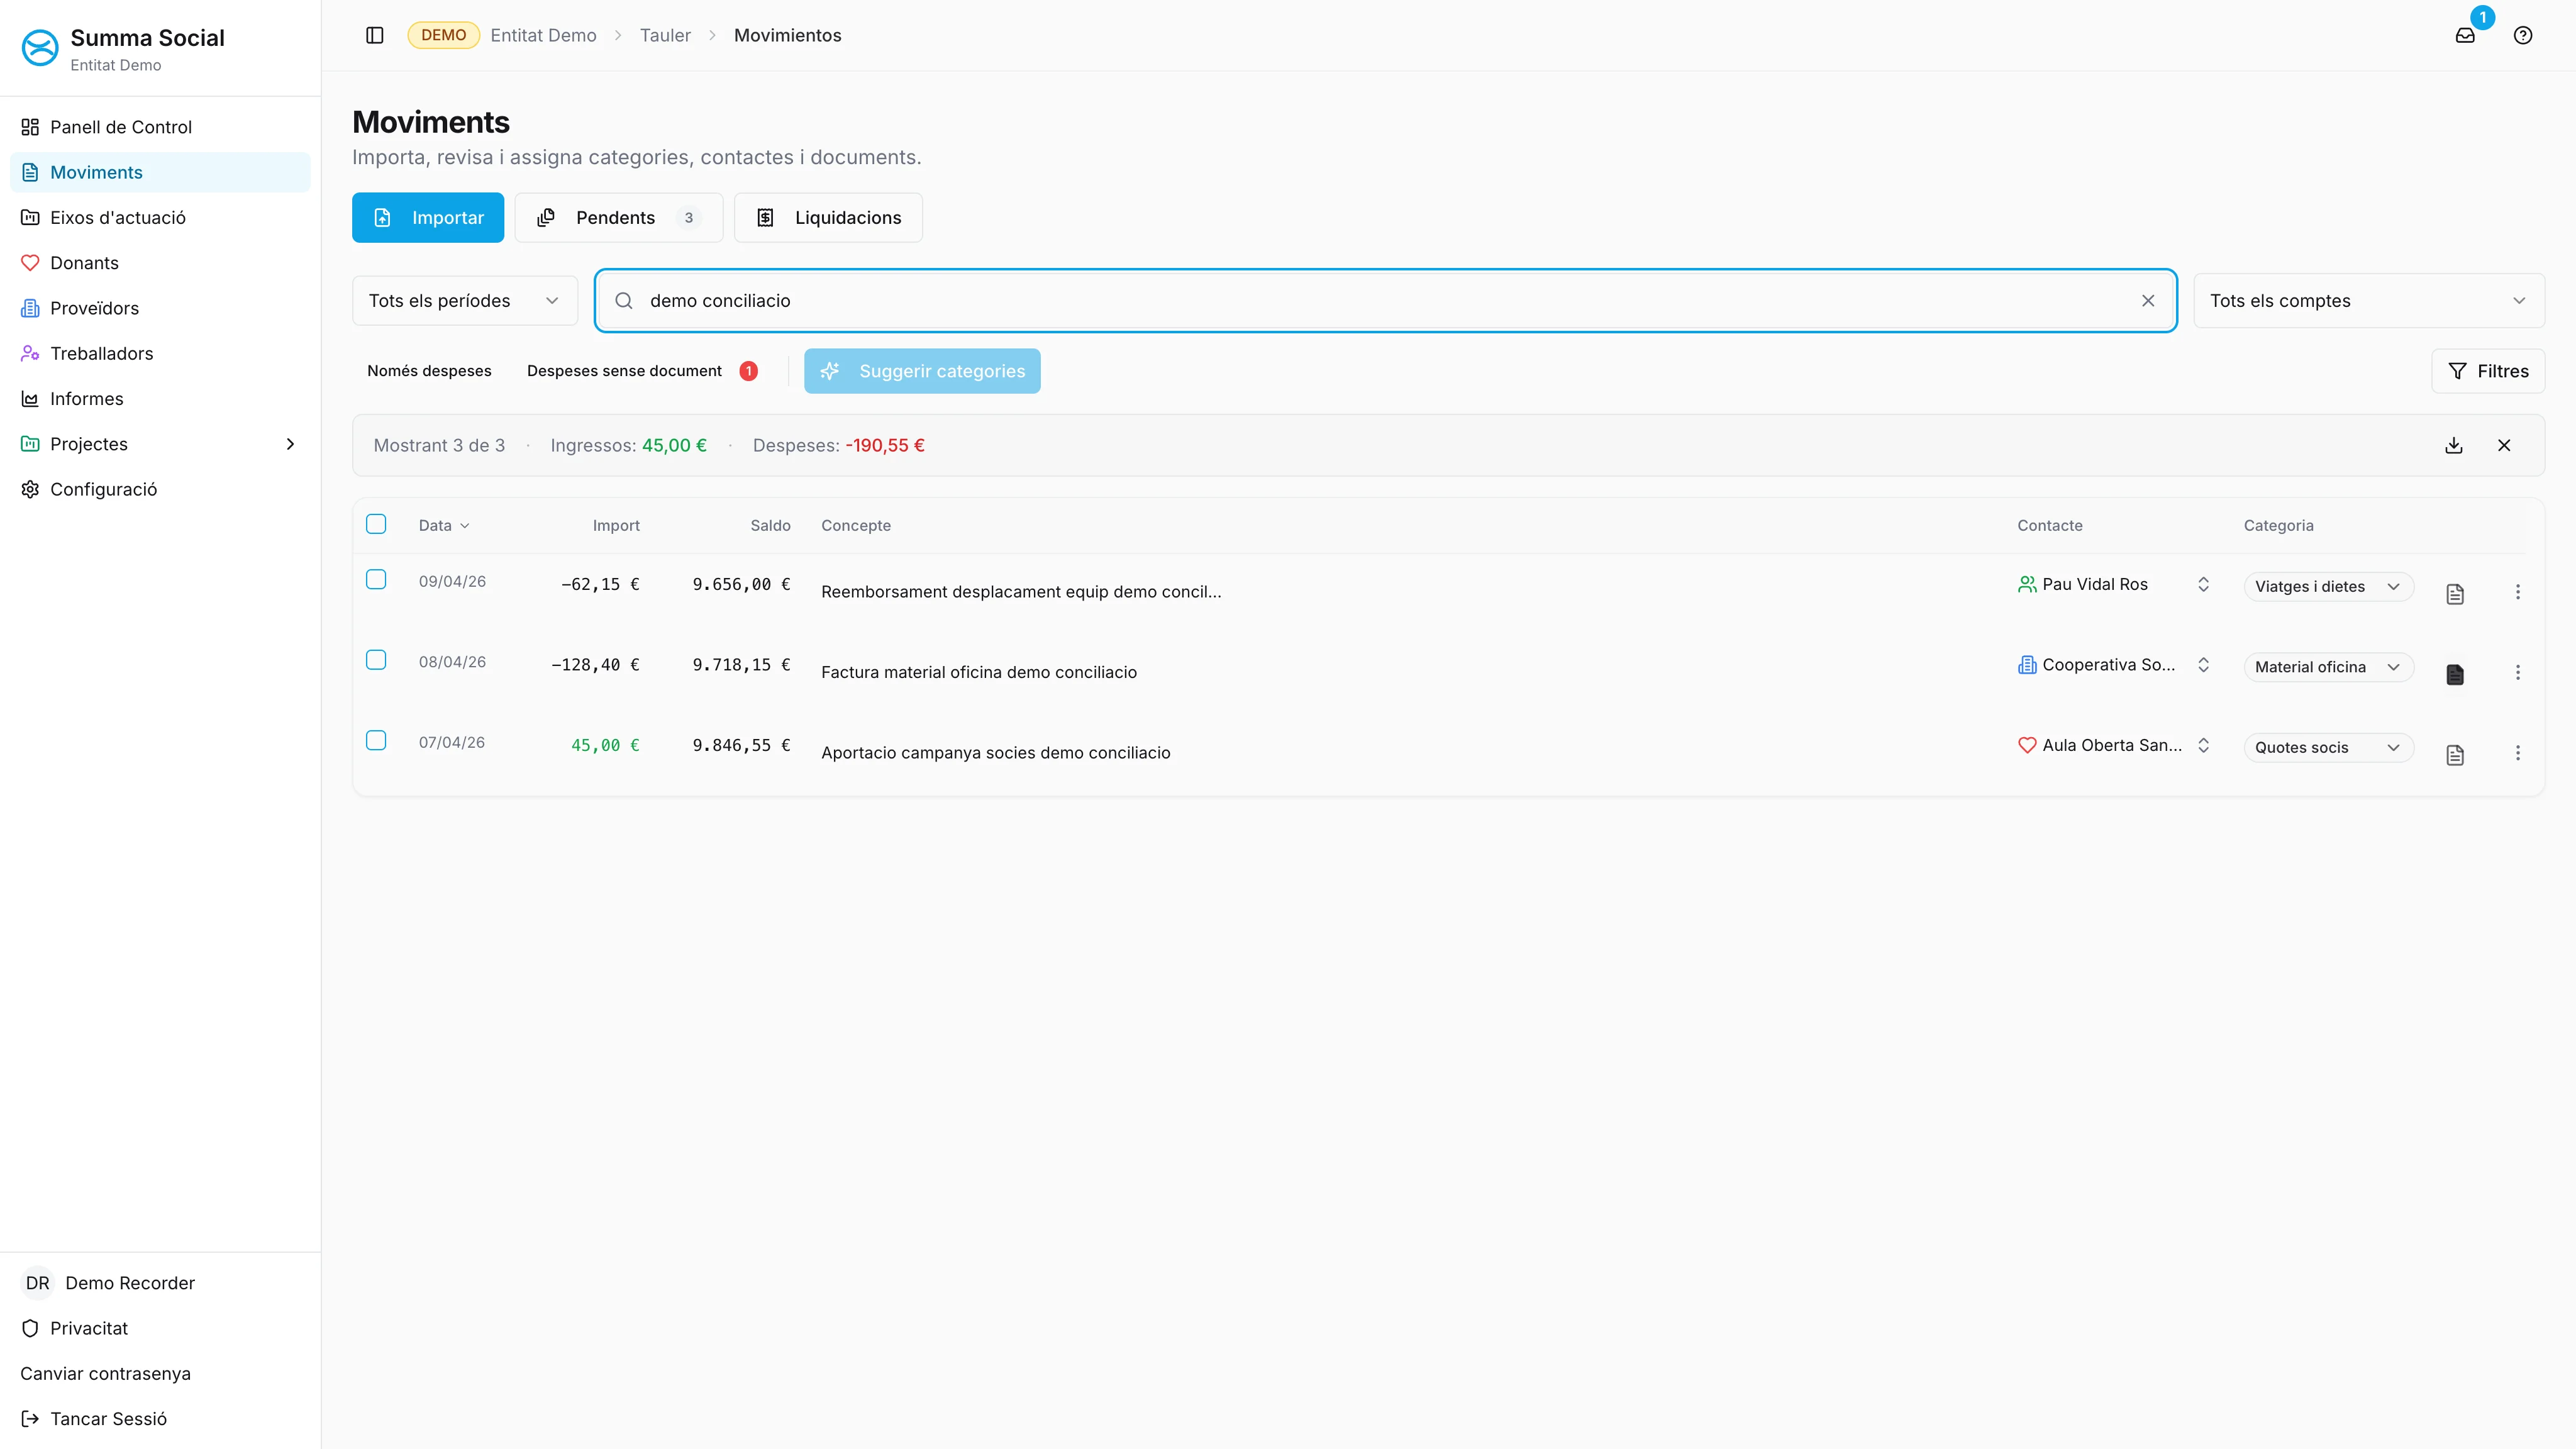
Task: Close the summary bar showing Mostrant 3 de 3
Action: (2504, 445)
